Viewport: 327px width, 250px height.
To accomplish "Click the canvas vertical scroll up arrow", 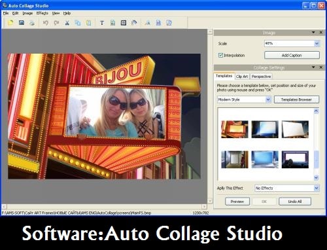I will coord(210,32).
